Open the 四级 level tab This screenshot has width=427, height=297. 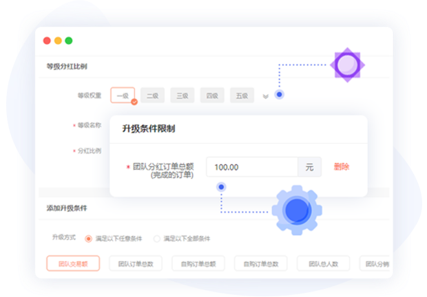(x=212, y=96)
